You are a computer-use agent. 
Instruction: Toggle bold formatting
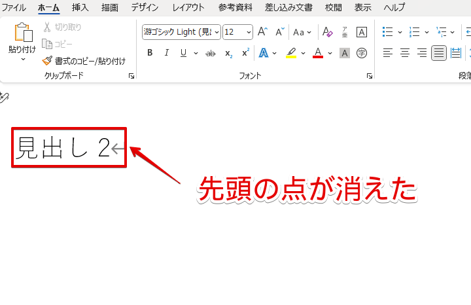pos(150,53)
